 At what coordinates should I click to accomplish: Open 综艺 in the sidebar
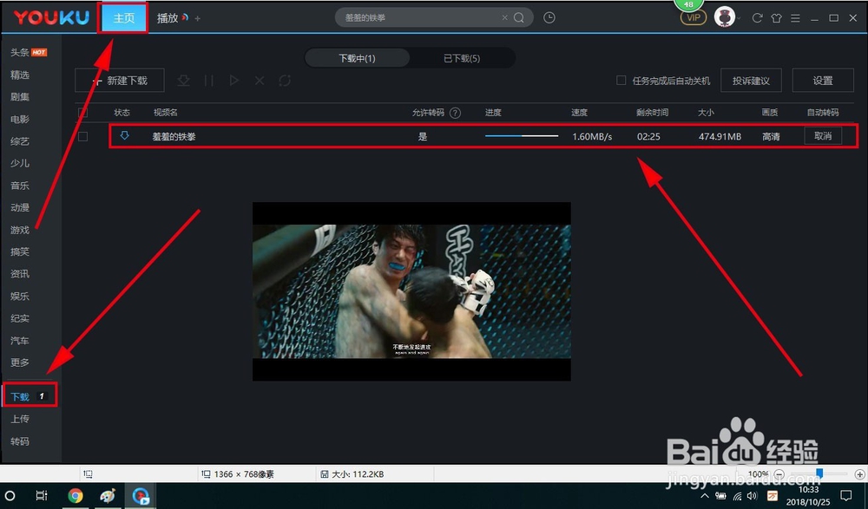pyautogui.click(x=20, y=141)
